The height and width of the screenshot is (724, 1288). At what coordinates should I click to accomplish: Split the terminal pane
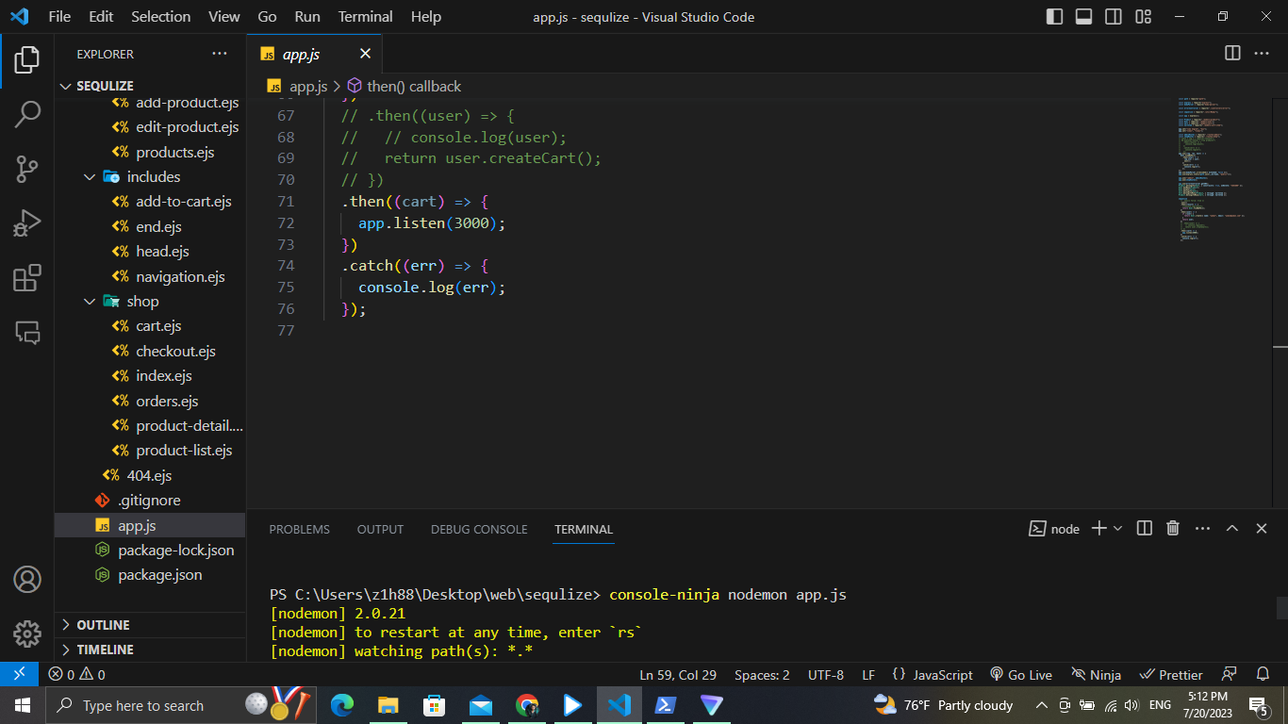tap(1143, 528)
